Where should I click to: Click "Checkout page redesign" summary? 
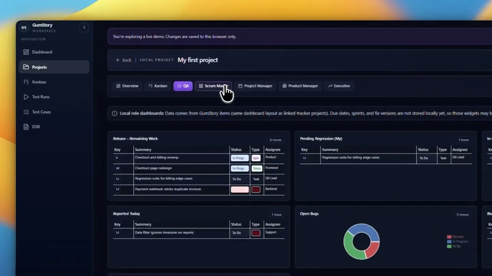coord(153,168)
